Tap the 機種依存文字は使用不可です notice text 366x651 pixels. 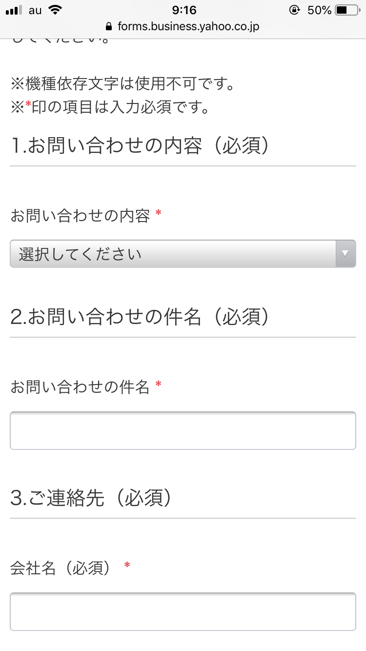pos(123,83)
